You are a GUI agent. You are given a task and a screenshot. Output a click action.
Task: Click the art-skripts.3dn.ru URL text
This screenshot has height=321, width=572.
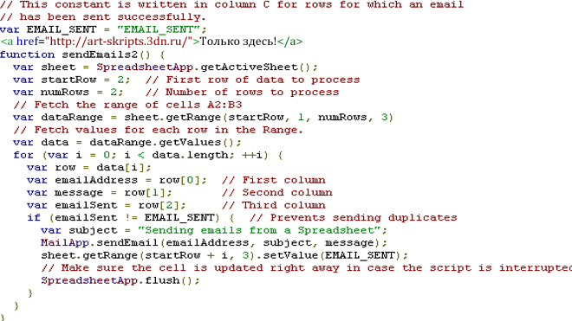pyautogui.click(x=120, y=42)
